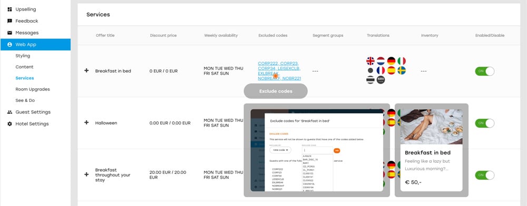The image size is (527, 206).
Task: Click the Breakfast in bed preview card image
Action: click(432, 127)
